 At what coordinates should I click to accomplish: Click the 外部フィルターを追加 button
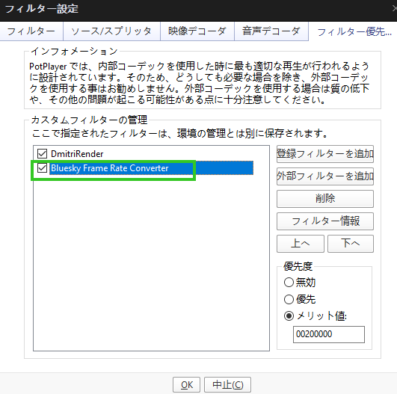(x=324, y=176)
